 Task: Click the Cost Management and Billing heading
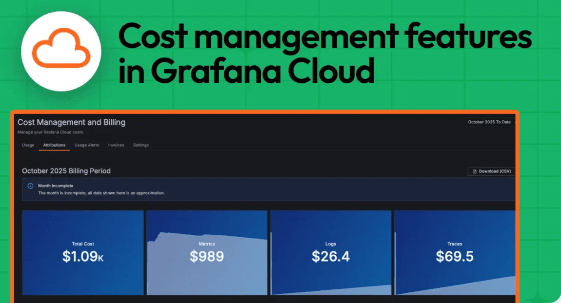72,122
